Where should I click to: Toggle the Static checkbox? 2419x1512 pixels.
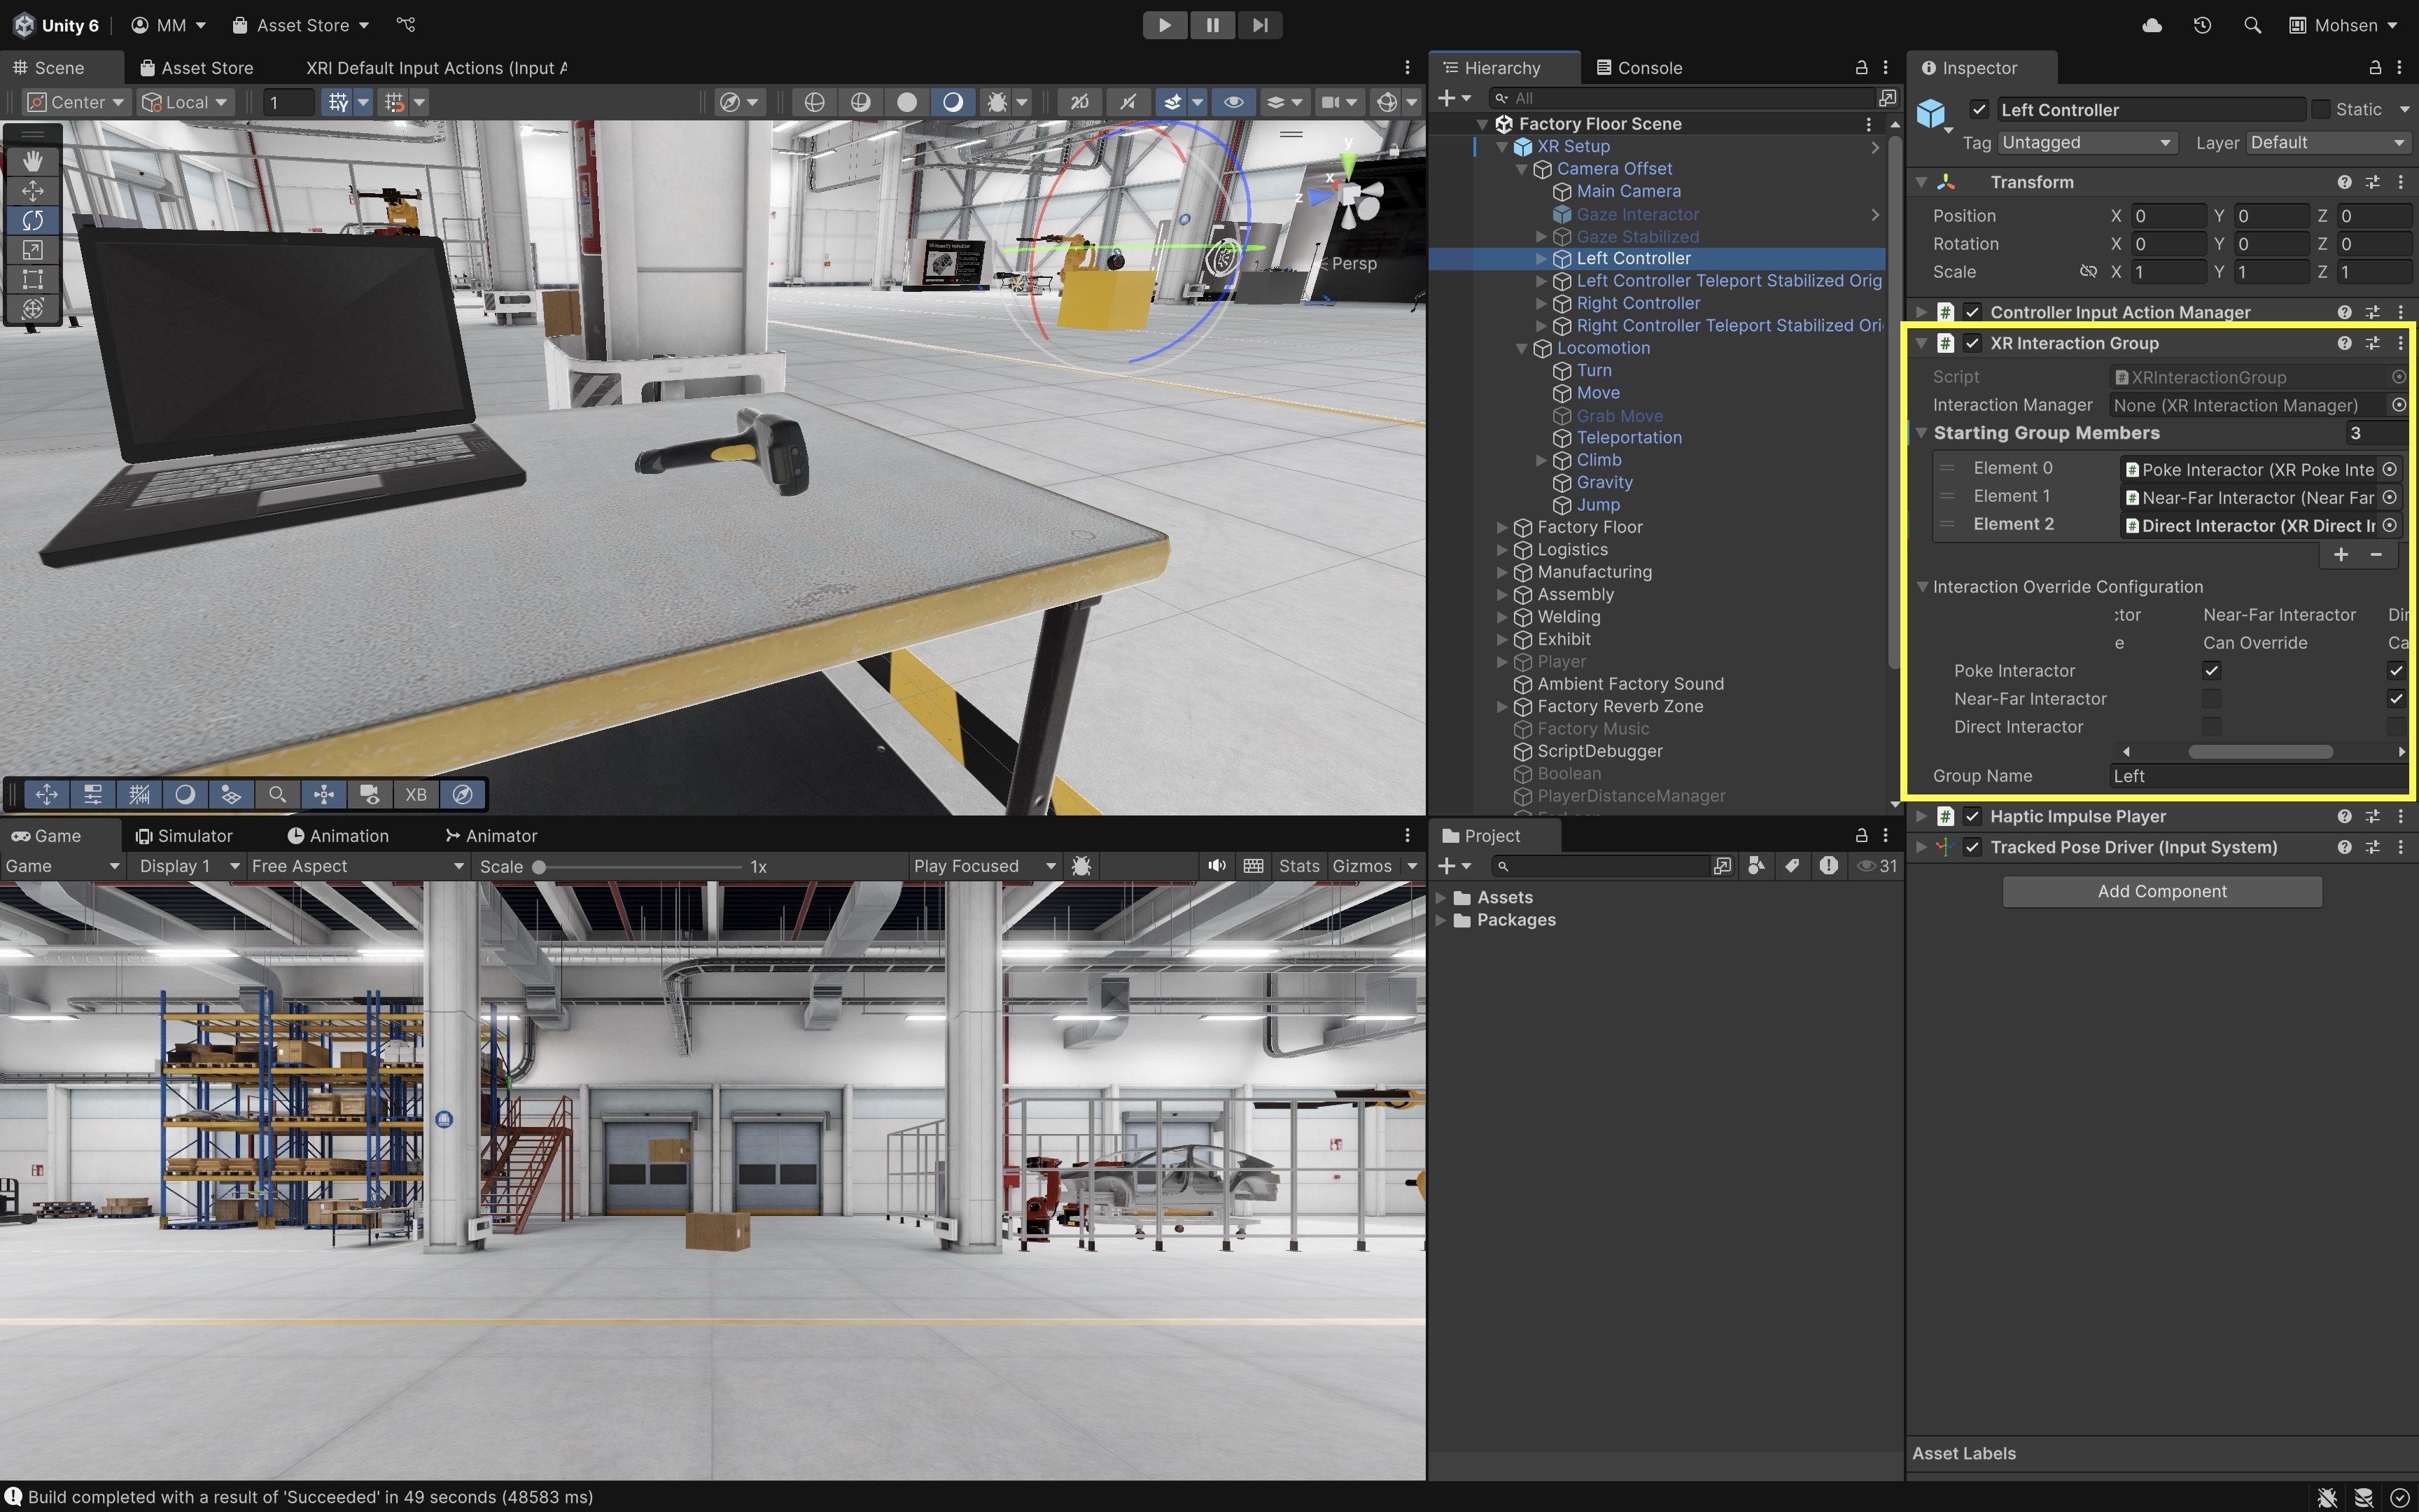2321,109
